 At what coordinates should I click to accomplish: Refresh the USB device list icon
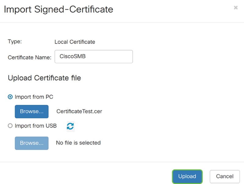coord(70,126)
